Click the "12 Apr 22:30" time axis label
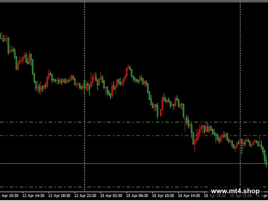The image size is (268, 201). pos(85,196)
